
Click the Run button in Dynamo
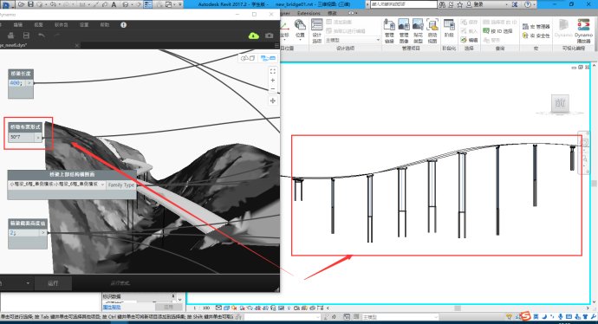53,283
